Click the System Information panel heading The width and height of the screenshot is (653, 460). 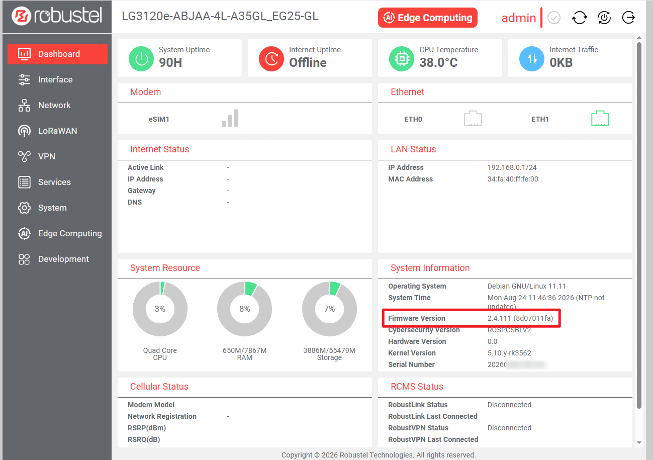(430, 268)
